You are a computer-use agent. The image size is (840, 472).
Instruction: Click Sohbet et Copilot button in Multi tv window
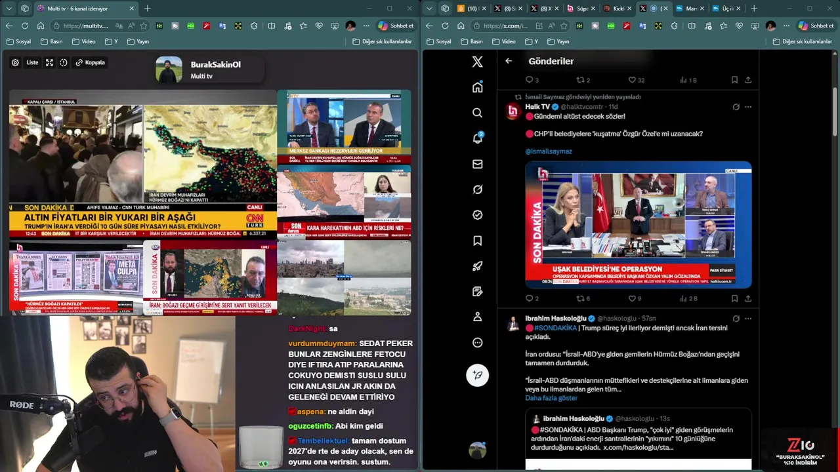[396, 26]
